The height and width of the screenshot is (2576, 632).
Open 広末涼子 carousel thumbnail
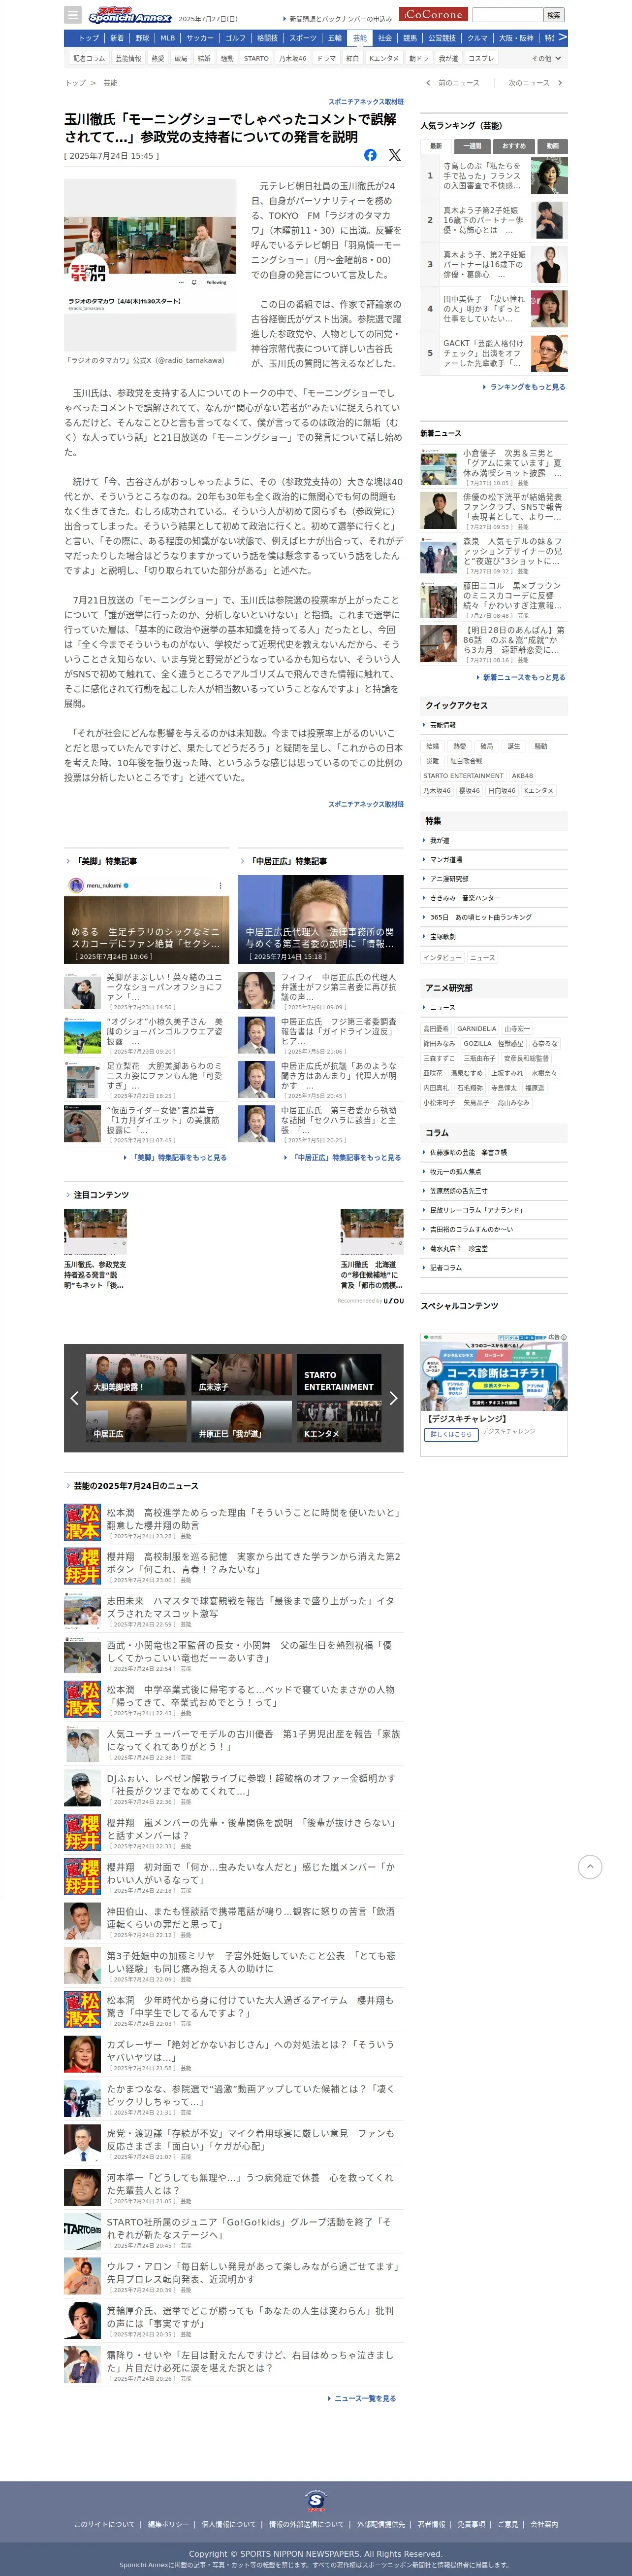coord(242,1374)
